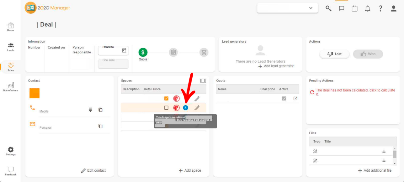Click the 2020 Manager logo

47,8
